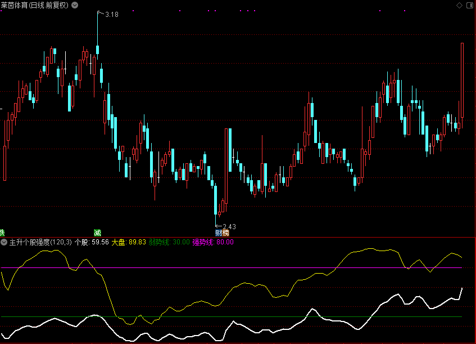Click the 个股: 59.56 value
Viewport: 476px width, 344px height.
tap(92, 242)
